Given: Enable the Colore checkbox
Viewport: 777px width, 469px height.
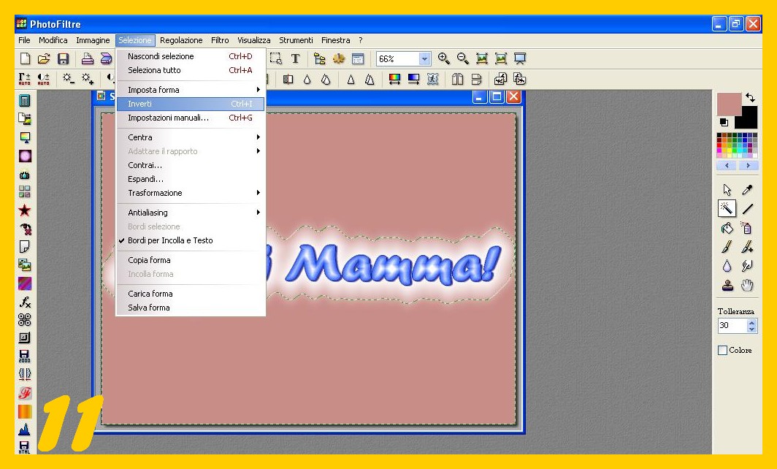Looking at the screenshot, I should point(723,351).
